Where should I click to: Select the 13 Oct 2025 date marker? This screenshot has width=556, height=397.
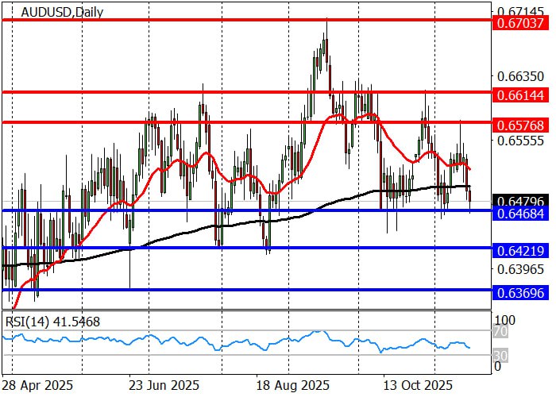pos(416,385)
